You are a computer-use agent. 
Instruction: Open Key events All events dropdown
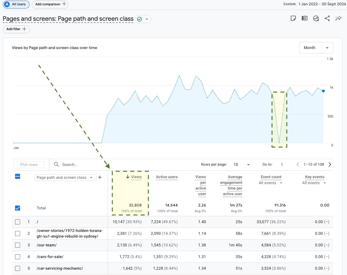coord(314,183)
